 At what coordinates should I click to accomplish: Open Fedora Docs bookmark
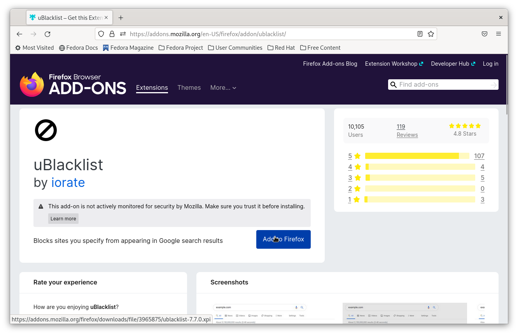click(79, 48)
